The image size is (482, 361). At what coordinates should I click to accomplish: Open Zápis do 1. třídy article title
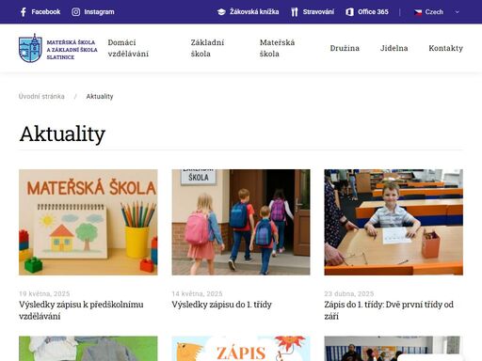click(x=389, y=310)
